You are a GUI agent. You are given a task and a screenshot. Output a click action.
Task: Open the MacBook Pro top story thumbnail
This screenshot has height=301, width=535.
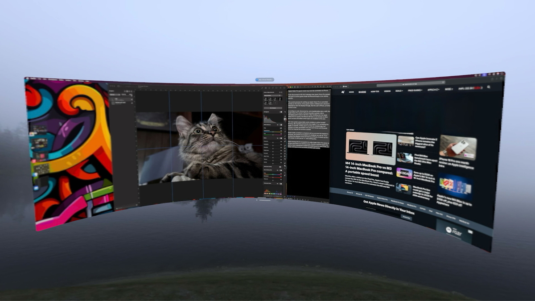(x=370, y=147)
